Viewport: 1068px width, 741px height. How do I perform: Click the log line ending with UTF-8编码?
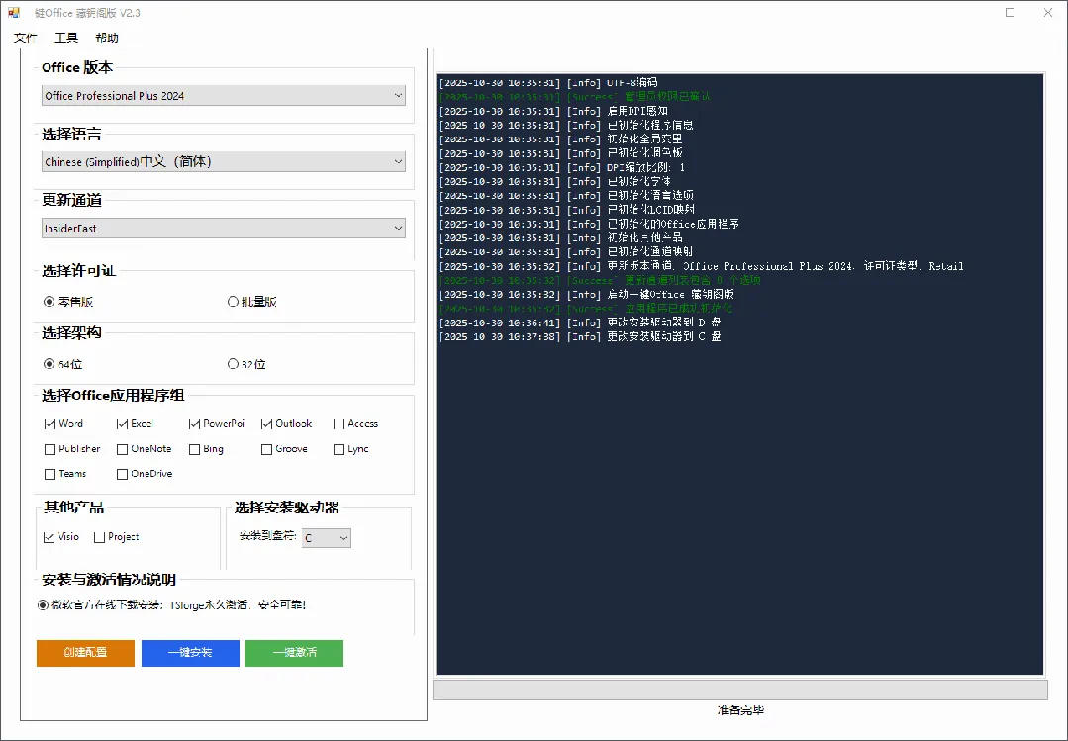pyautogui.click(x=548, y=82)
